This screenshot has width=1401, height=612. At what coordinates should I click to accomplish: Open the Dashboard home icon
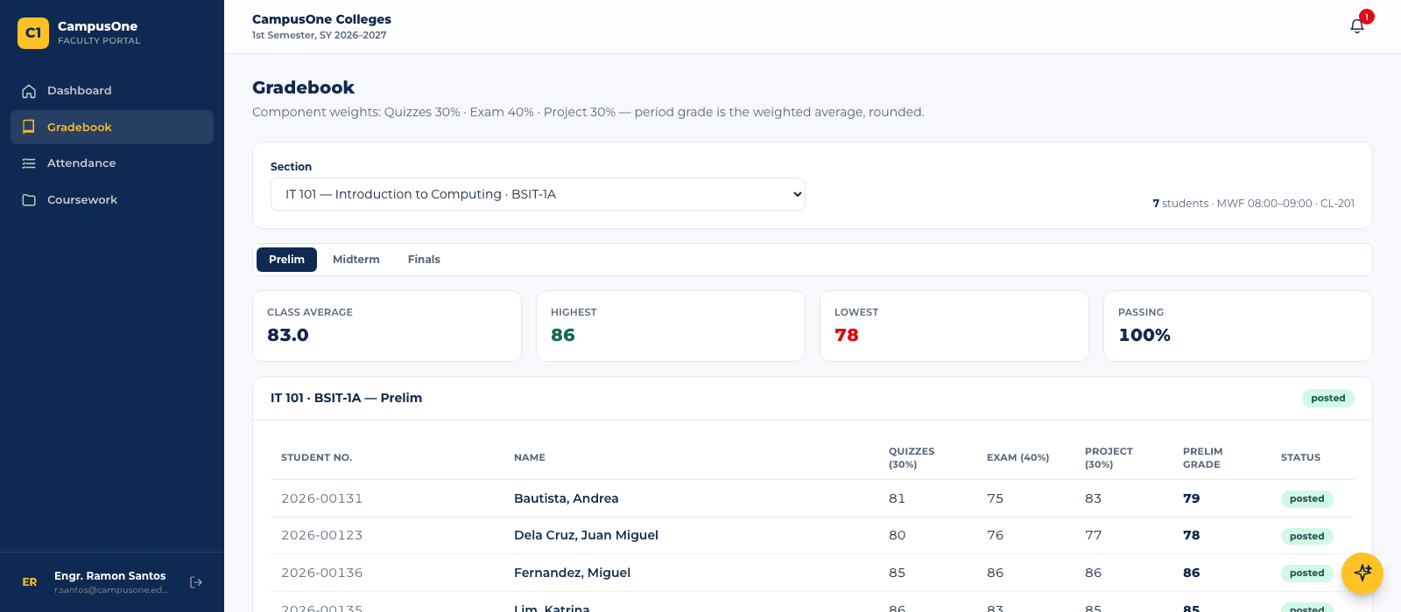coord(29,91)
